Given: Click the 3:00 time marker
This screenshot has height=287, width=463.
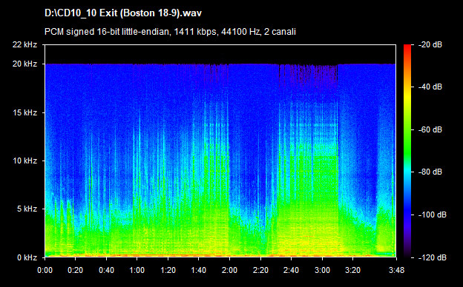Looking at the screenshot, I should pos(322,270).
